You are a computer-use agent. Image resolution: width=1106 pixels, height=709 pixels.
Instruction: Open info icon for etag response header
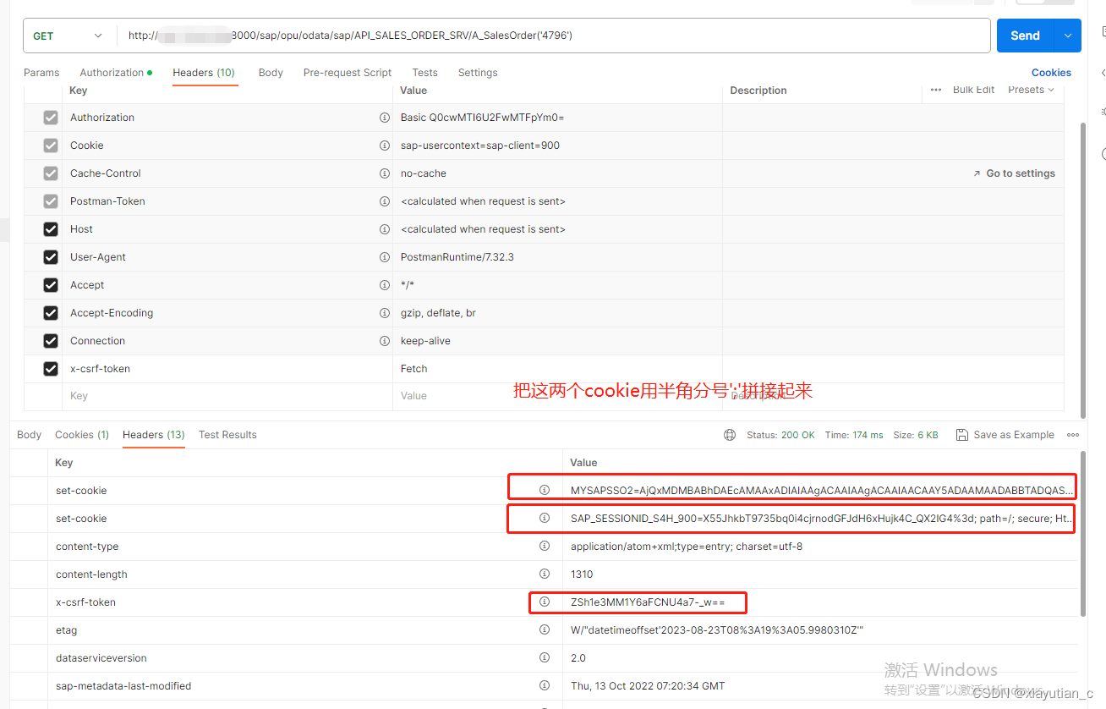(x=545, y=629)
